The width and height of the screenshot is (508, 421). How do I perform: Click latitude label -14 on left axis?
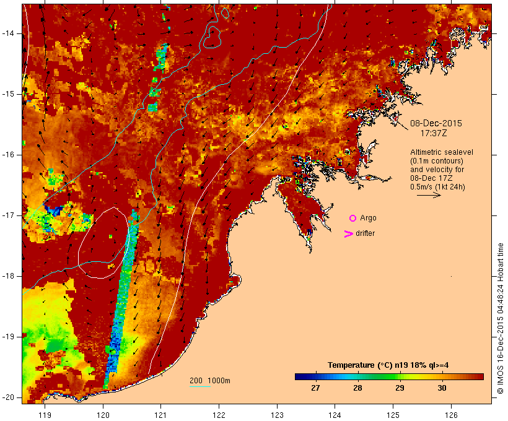click(8, 33)
